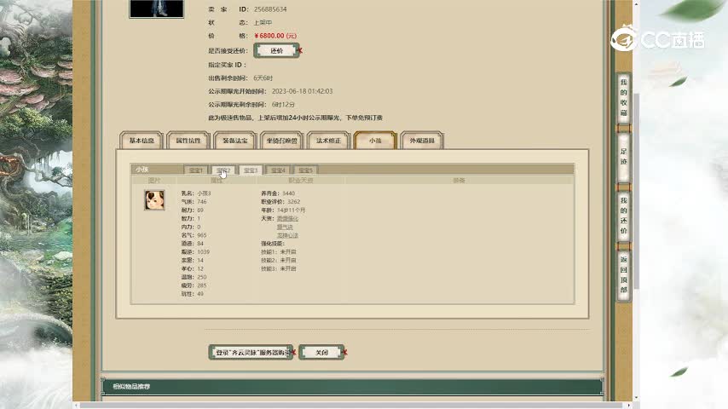This screenshot has height=409, width=728.
Task: Click 返回顶部 back-to-top sidebar item
Action: point(624,274)
